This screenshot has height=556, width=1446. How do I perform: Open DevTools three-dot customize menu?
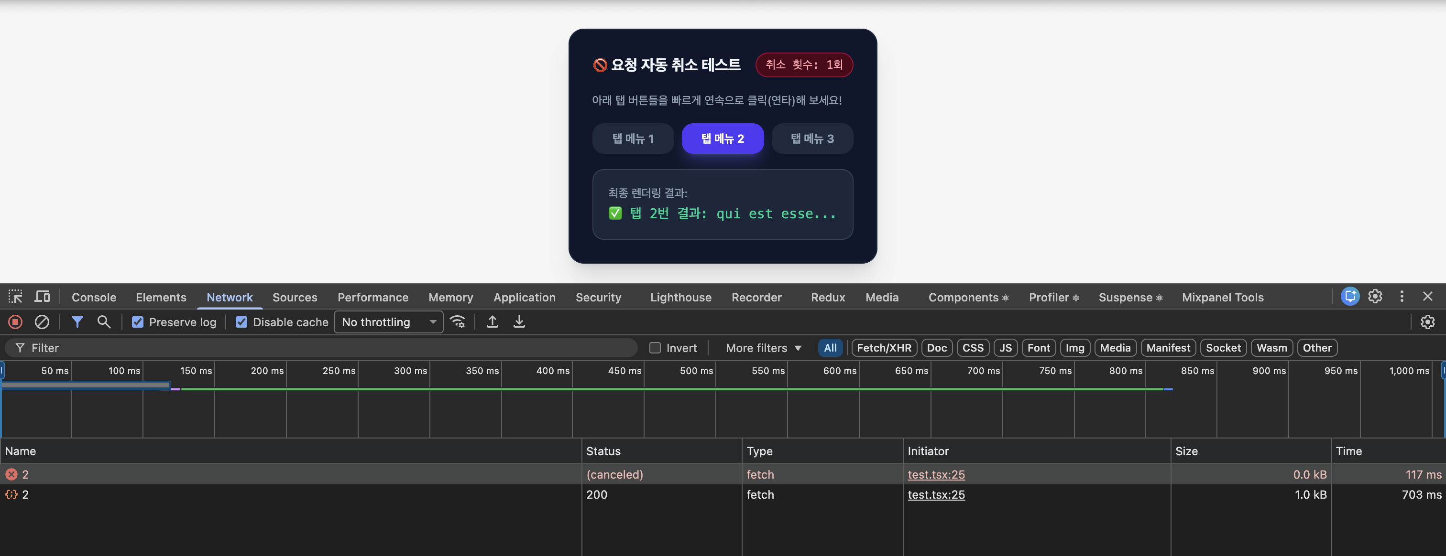pos(1402,296)
